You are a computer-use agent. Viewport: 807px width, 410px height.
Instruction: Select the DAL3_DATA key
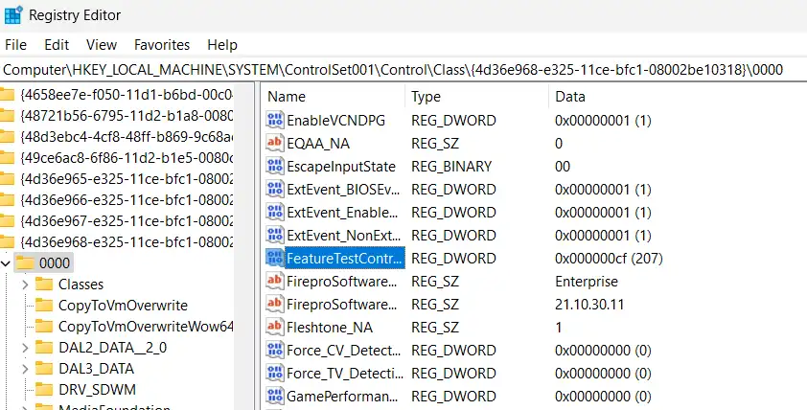pyautogui.click(x=96, y=369)
